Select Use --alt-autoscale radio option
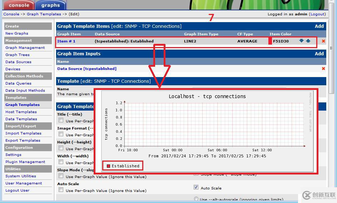This screenshot has height=203, width=337. [196, 199]
